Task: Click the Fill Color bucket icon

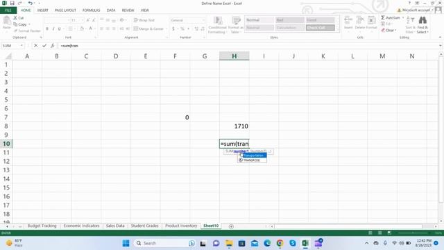Action: pos(82,28)
